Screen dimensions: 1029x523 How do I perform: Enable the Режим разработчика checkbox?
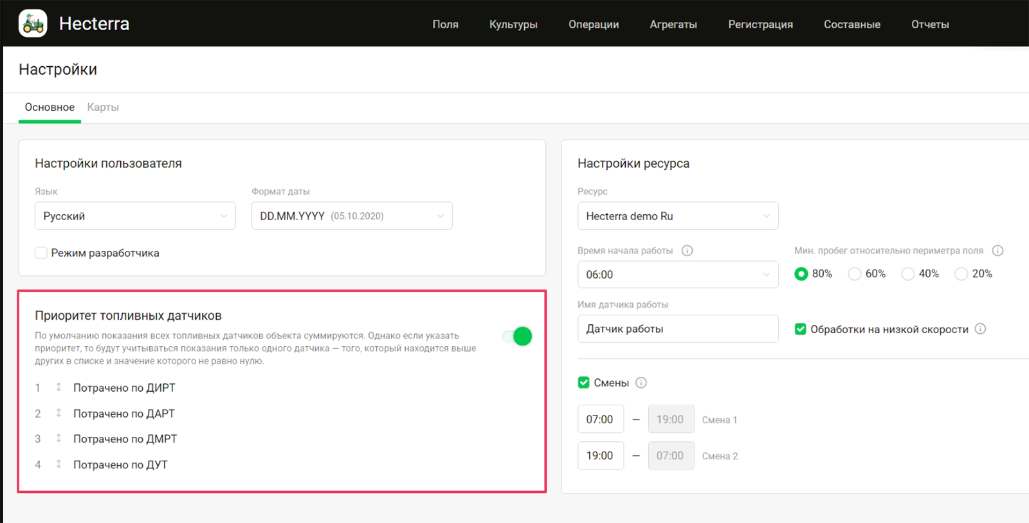click(x=41, y=253)
